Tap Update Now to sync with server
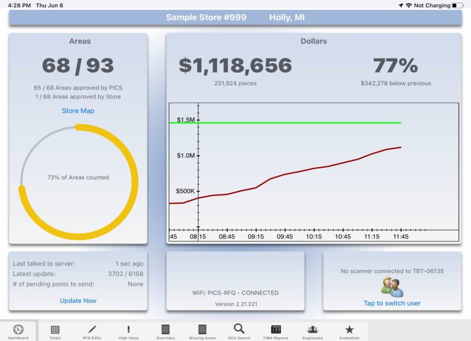 [x=78, y=301]
